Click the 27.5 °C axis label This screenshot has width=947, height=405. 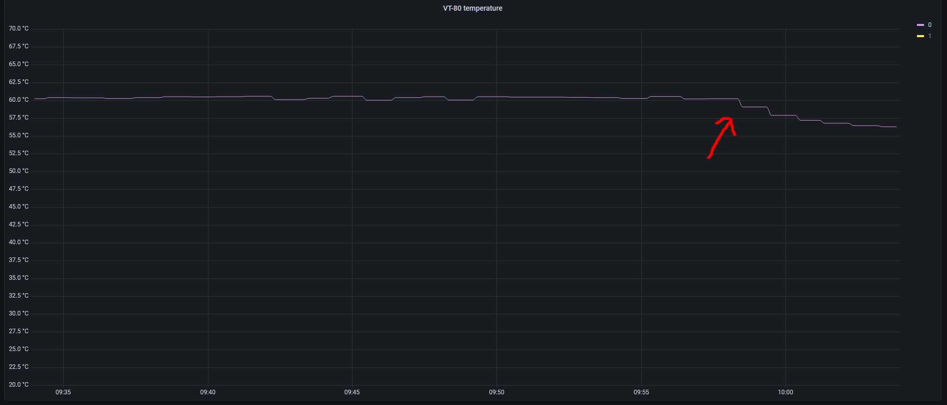click(19, 331)
